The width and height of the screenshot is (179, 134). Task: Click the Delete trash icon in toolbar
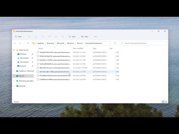click(63, 37)
